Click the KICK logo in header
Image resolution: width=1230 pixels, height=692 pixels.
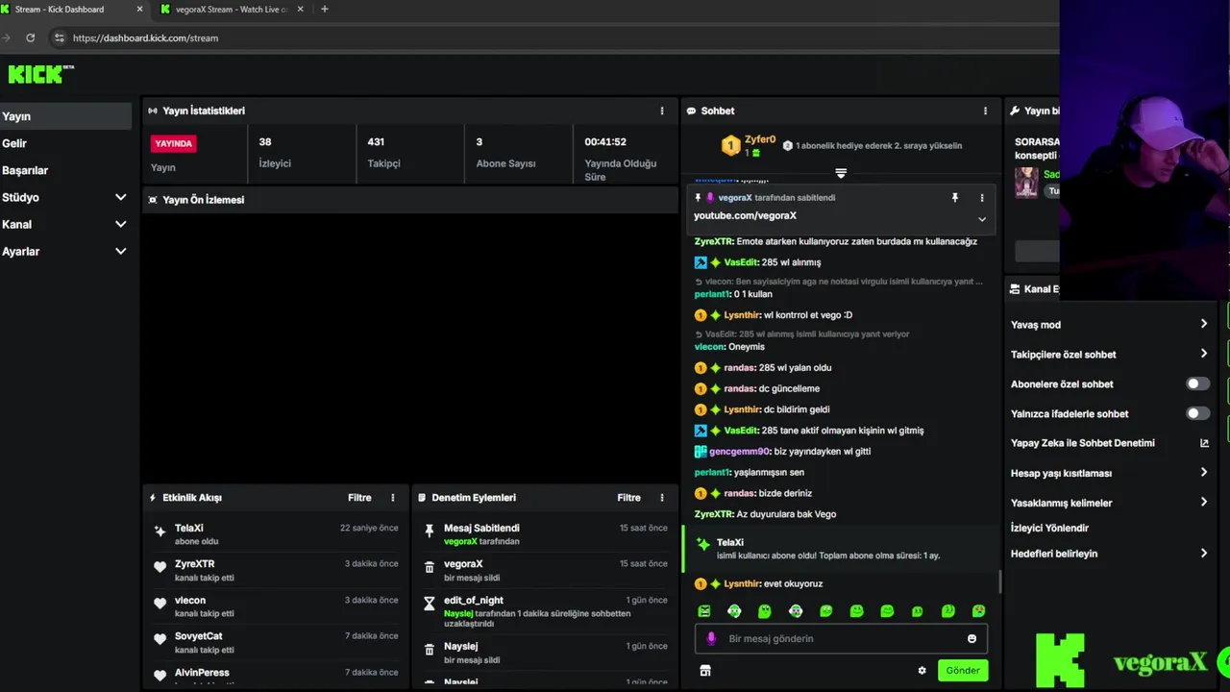tap(40, 74)
